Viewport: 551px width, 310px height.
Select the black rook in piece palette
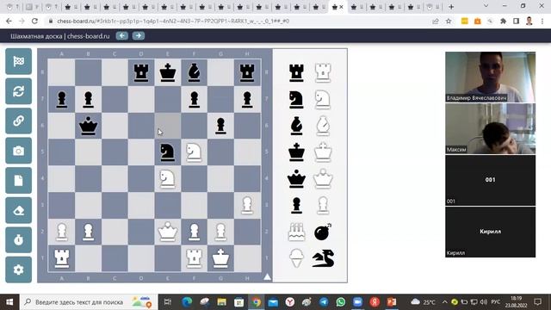pyautogui.click(x=296, y=72)
